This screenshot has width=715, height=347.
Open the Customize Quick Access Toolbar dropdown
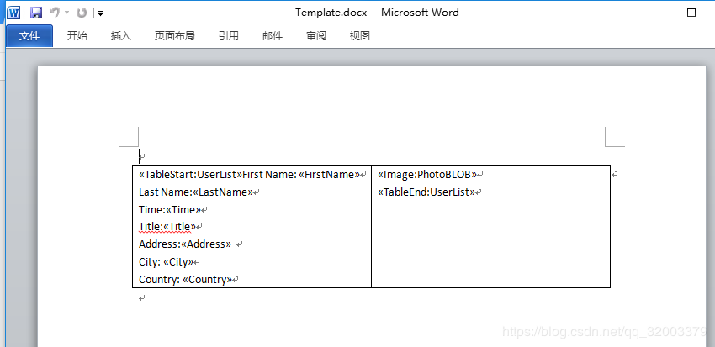[x=100, y=13]
